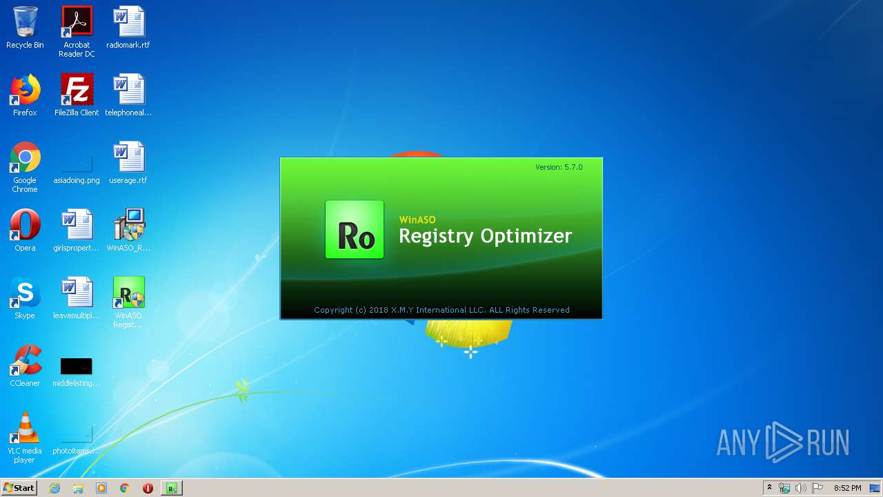Select the userage.rtf document
Viewport: 883px width, 497px height.
(x=128, y=163)
